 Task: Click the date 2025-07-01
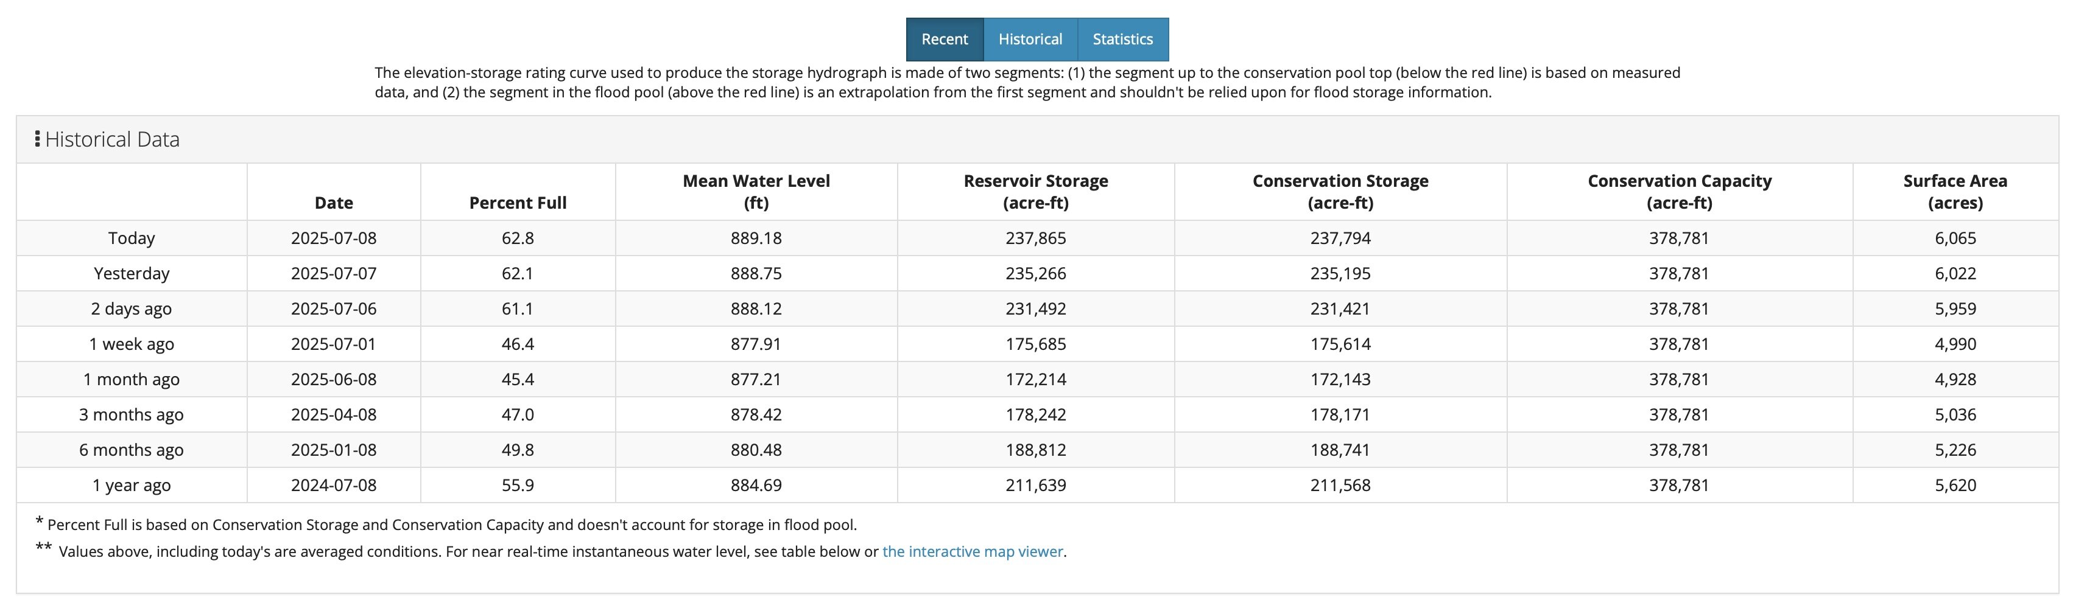(334, 344)
